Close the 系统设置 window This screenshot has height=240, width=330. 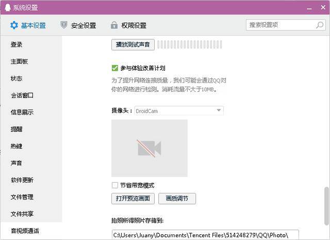[323, 8]
